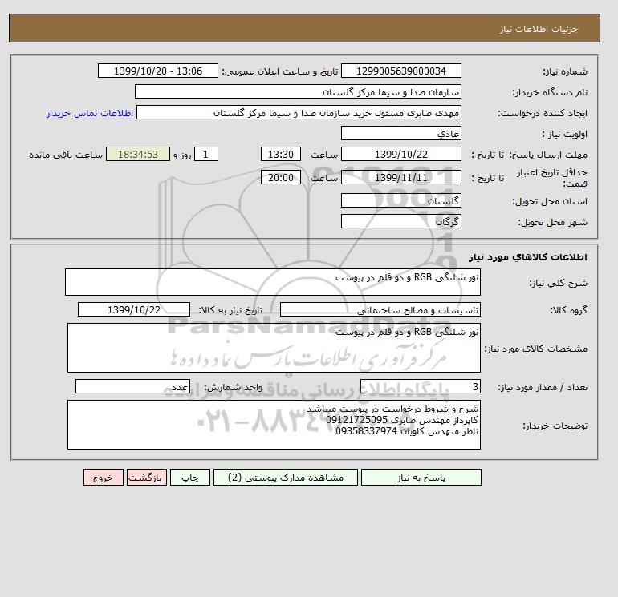Click the 'شماره نیاز:' label

pos(565,71)
